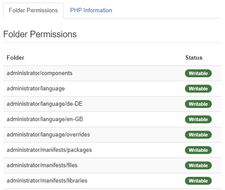Viewport: 225px width, 190px height.
Task: Select the administrator/manifests/files folder entry
Action: click(x=42, y=165)
